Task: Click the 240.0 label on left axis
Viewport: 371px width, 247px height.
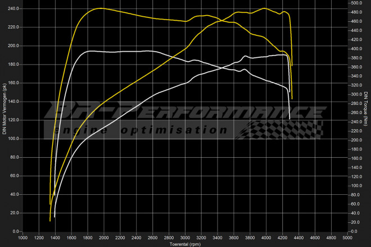Action: click(x=13, y=9)
